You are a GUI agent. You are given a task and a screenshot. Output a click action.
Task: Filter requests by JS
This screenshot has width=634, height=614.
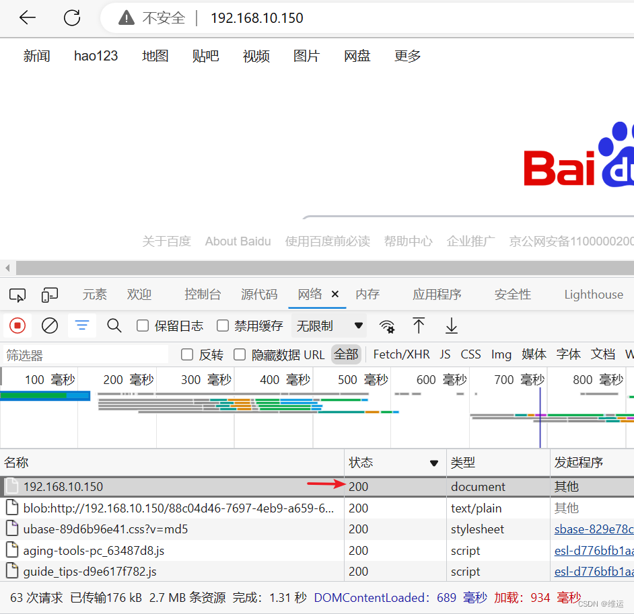(445, 354)
